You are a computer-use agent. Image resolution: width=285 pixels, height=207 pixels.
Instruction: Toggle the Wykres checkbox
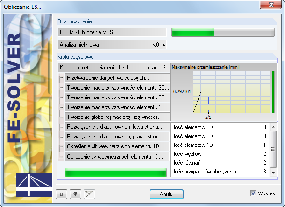point(253,193)
